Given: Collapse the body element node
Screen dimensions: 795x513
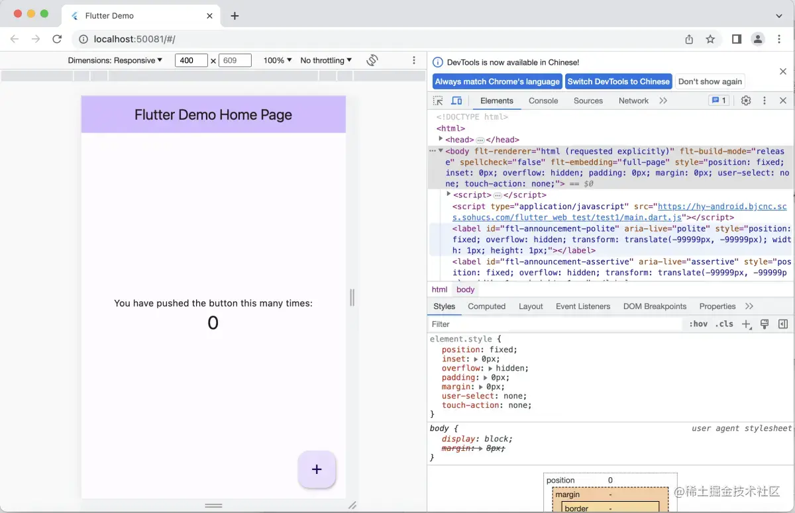Looking at the screenshot, I should (x=441, y=151).
